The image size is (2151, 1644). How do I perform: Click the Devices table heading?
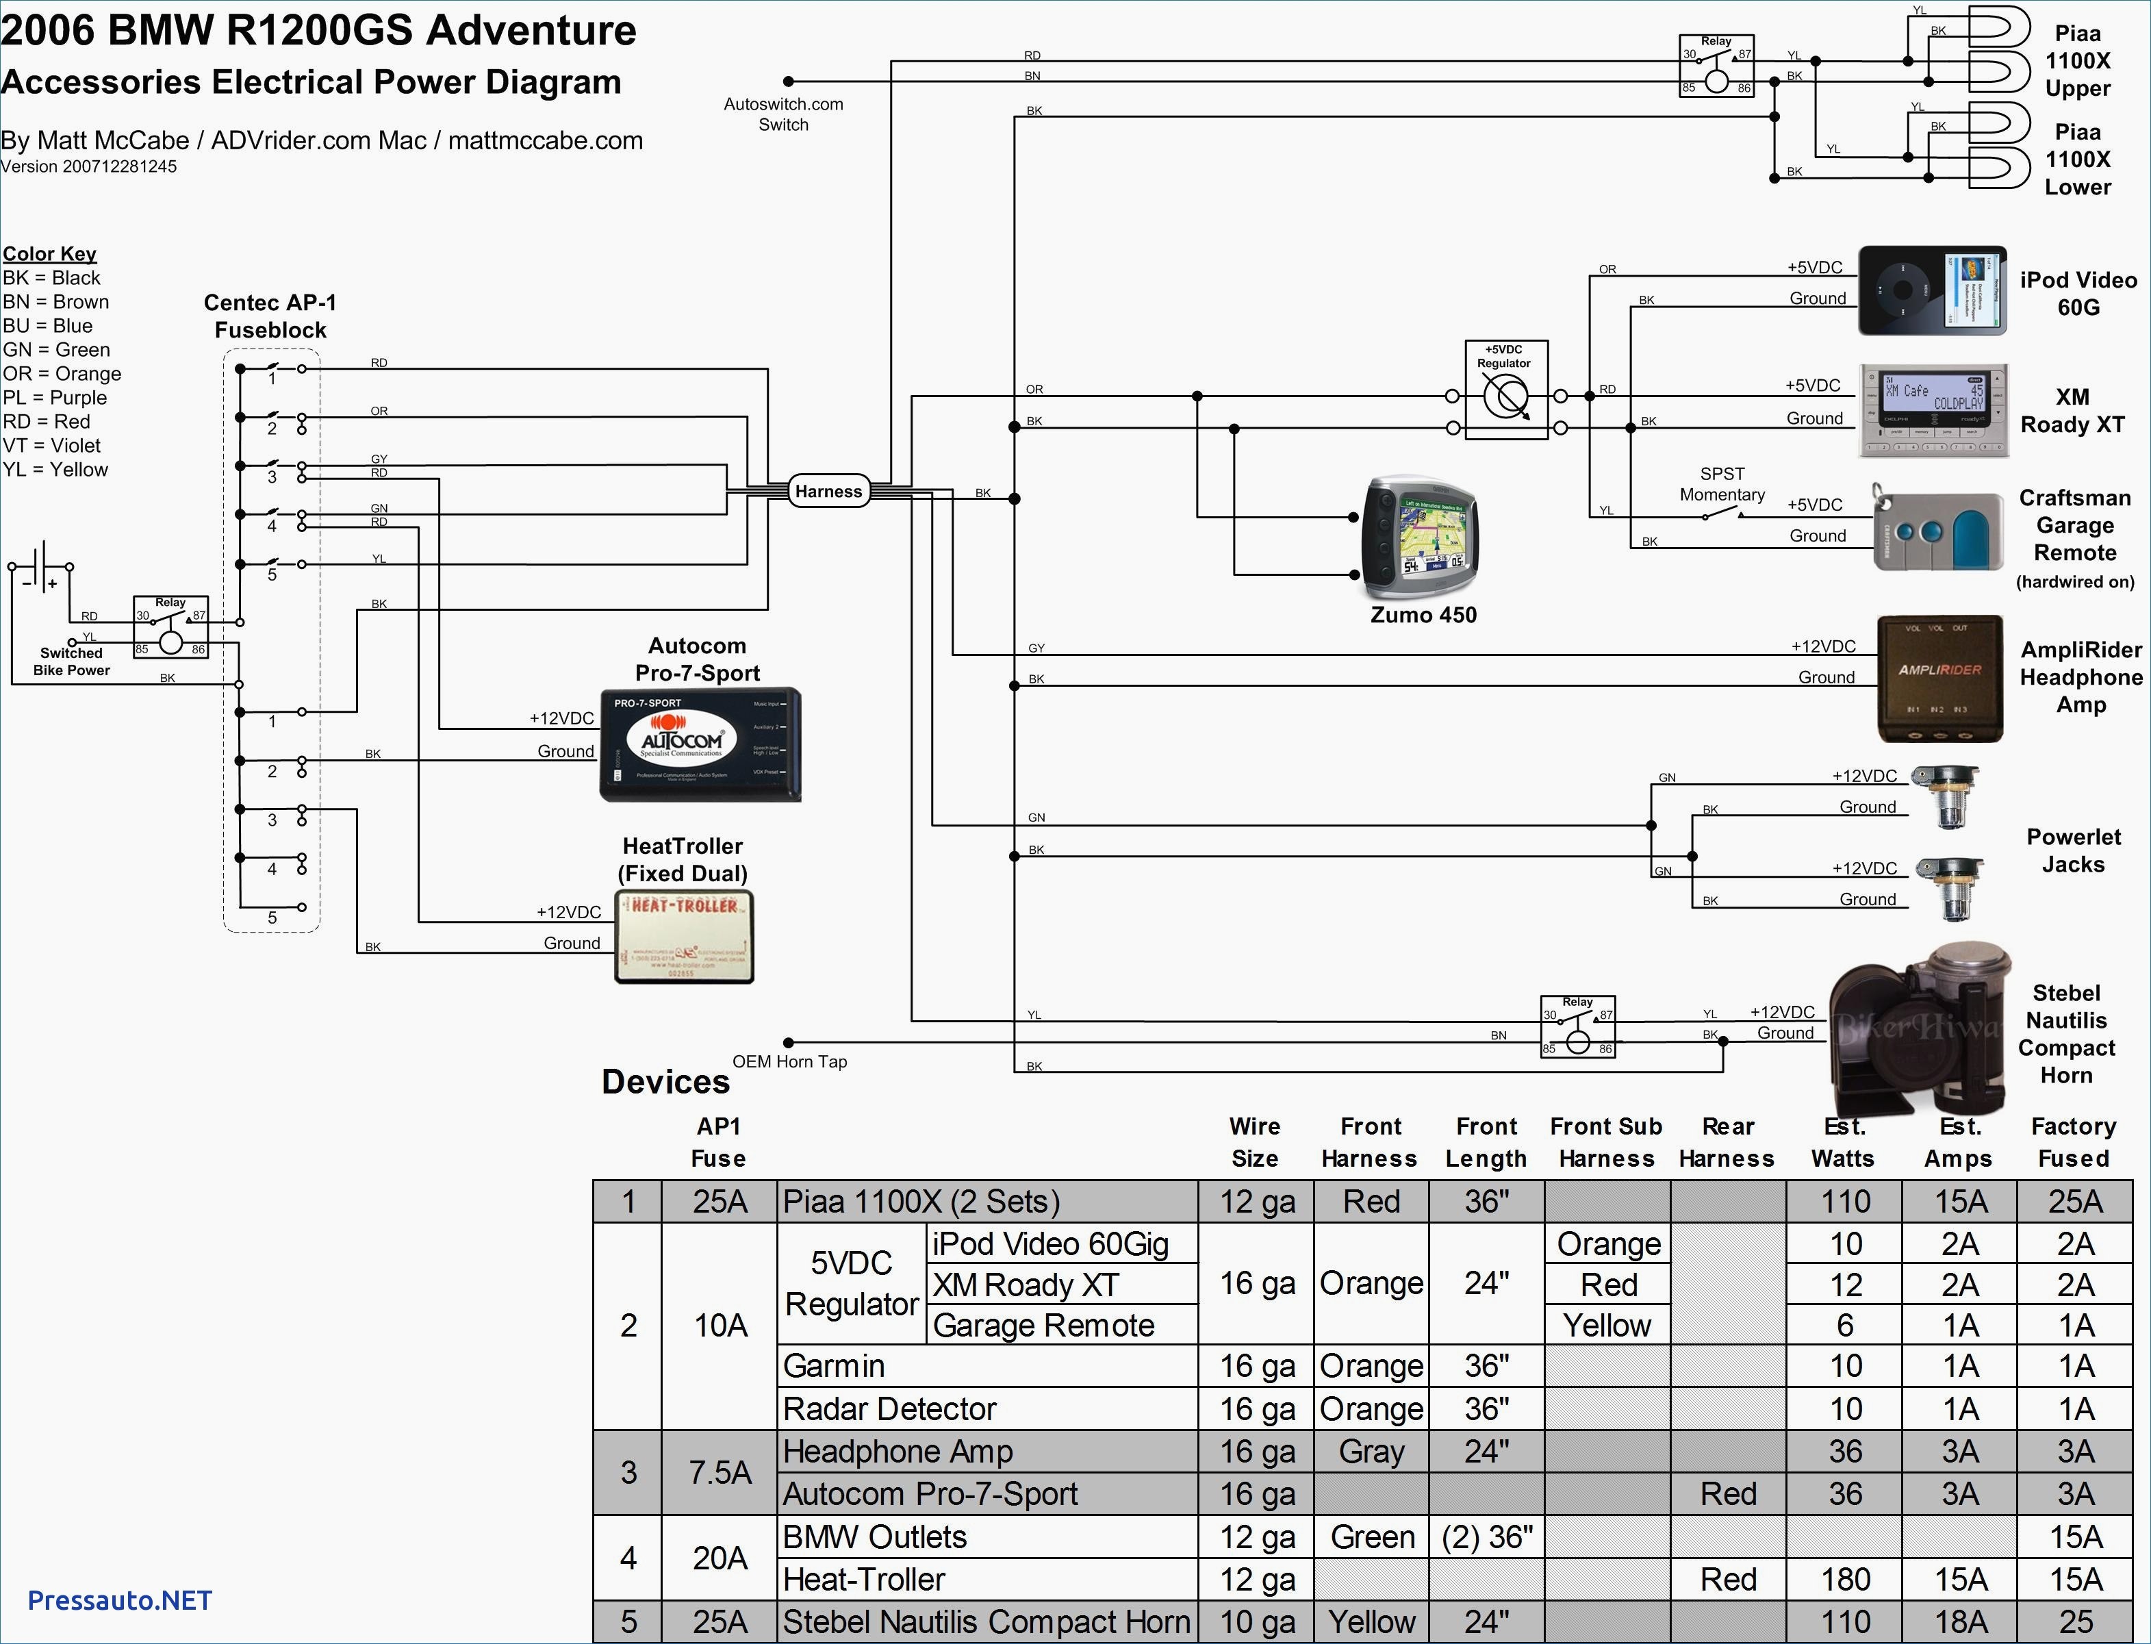pos(665,1081)
